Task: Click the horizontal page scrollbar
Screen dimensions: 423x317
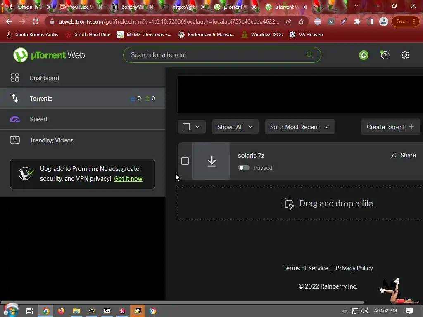Action: pyautogui.click(x=182, y=303)
